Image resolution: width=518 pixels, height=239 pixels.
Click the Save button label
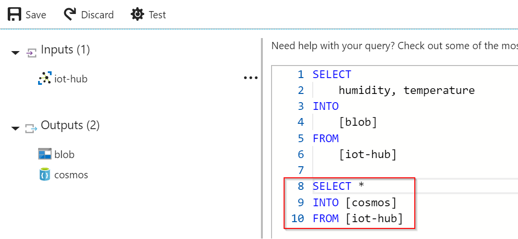[36, 15]
